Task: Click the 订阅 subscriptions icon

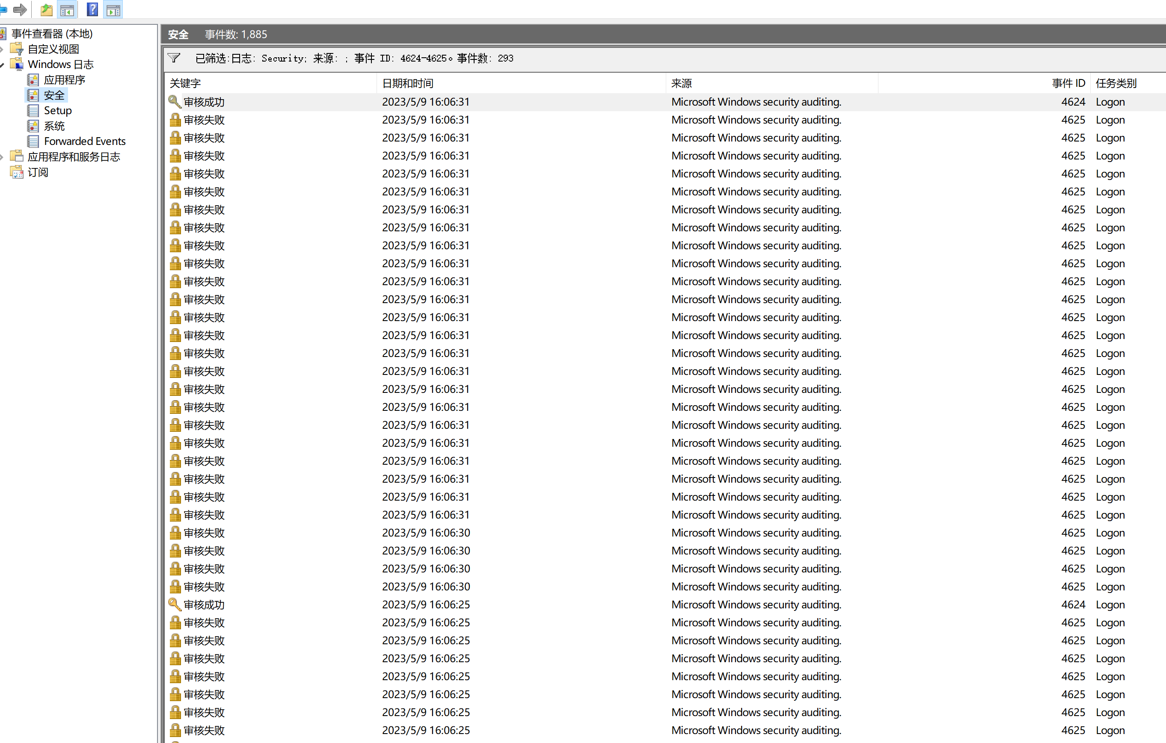Action: click(x=17, y=172)
